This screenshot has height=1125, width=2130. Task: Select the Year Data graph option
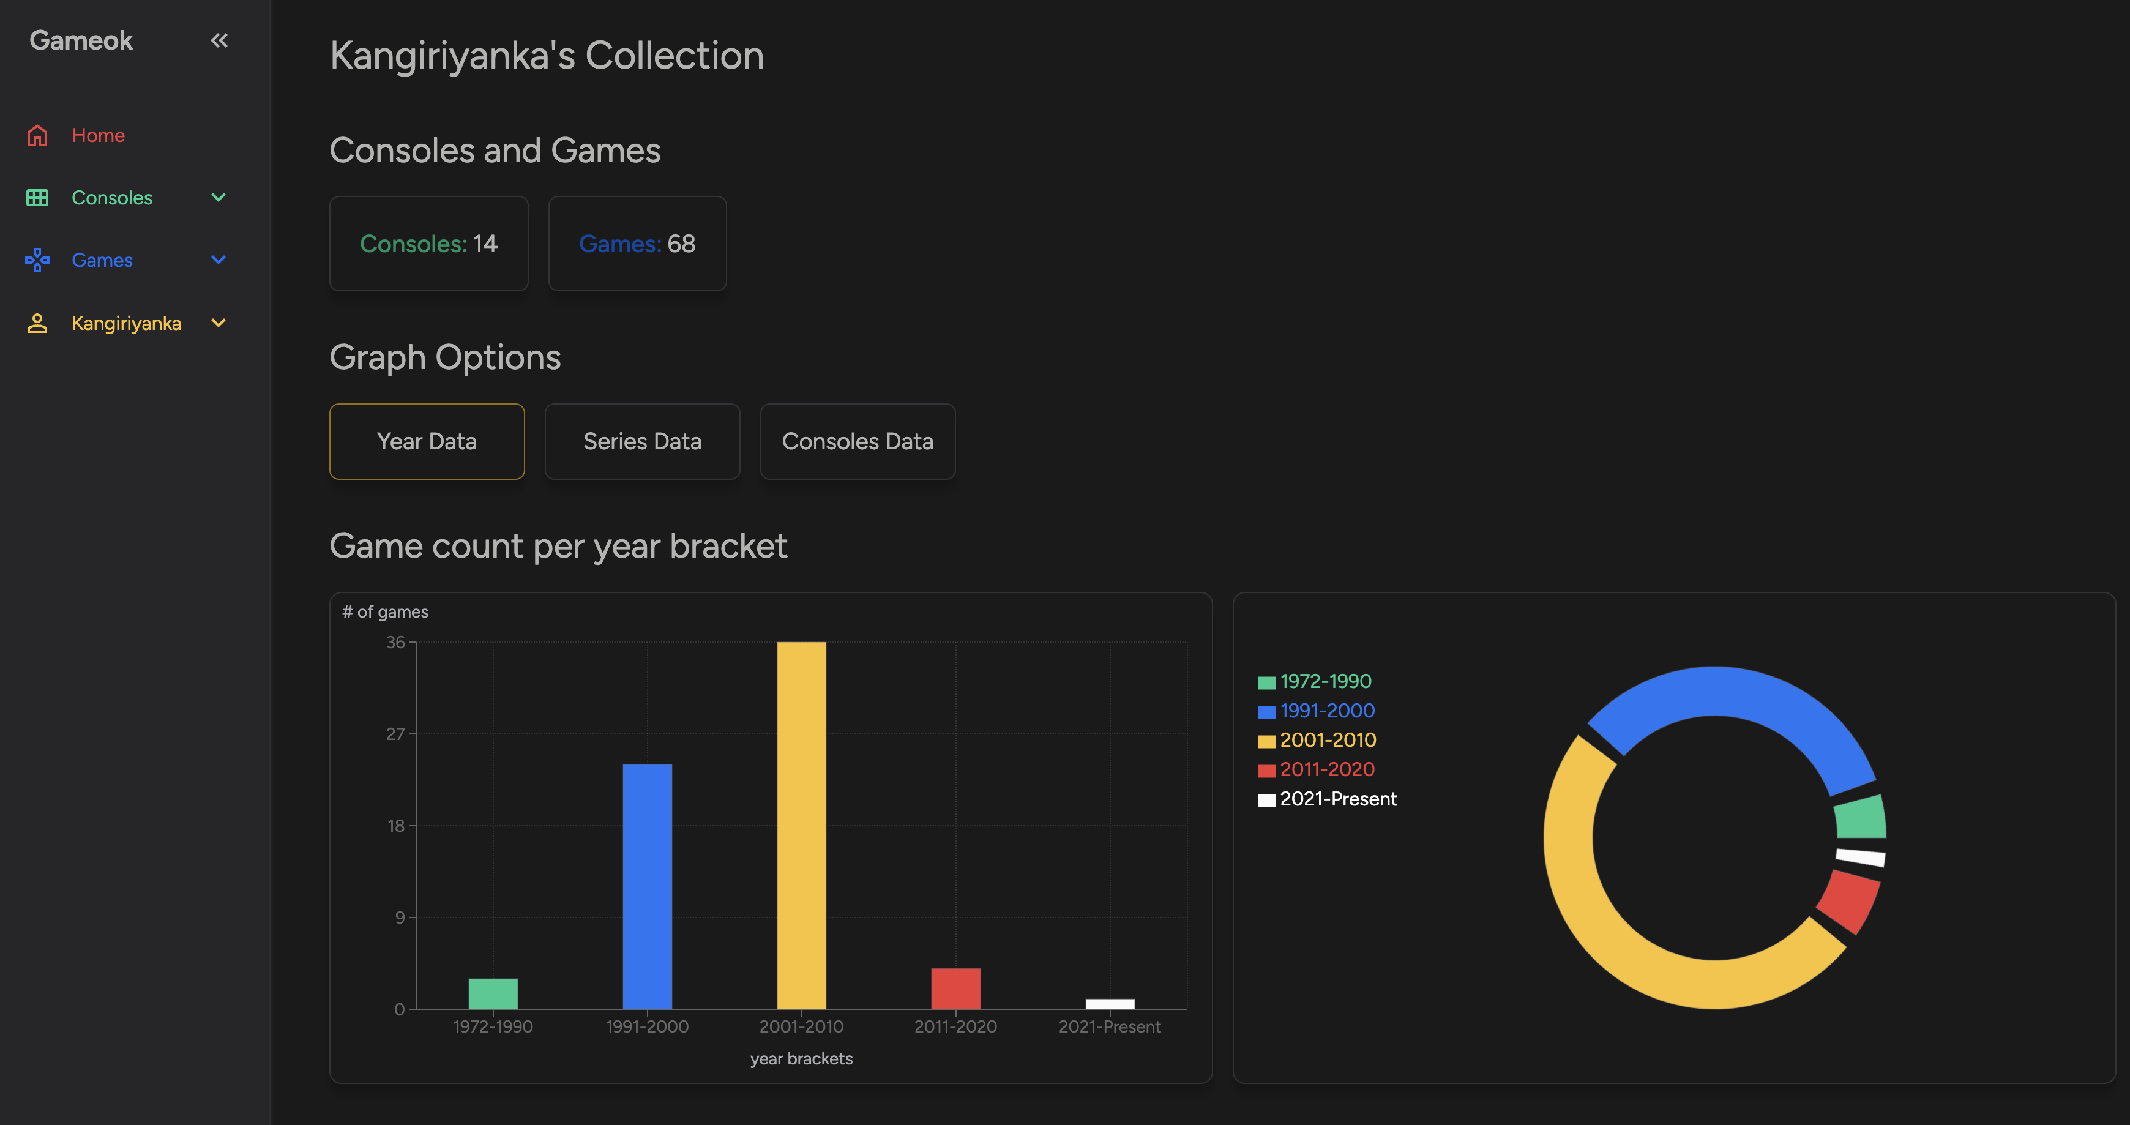(427, 441)
